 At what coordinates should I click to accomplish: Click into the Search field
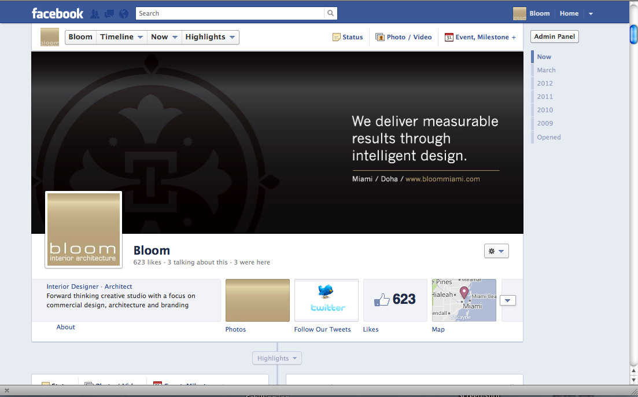(230, 13)
